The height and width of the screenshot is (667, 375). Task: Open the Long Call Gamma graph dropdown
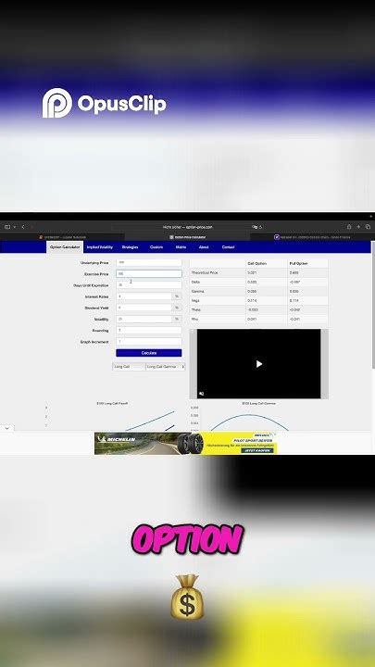point(166,367)
